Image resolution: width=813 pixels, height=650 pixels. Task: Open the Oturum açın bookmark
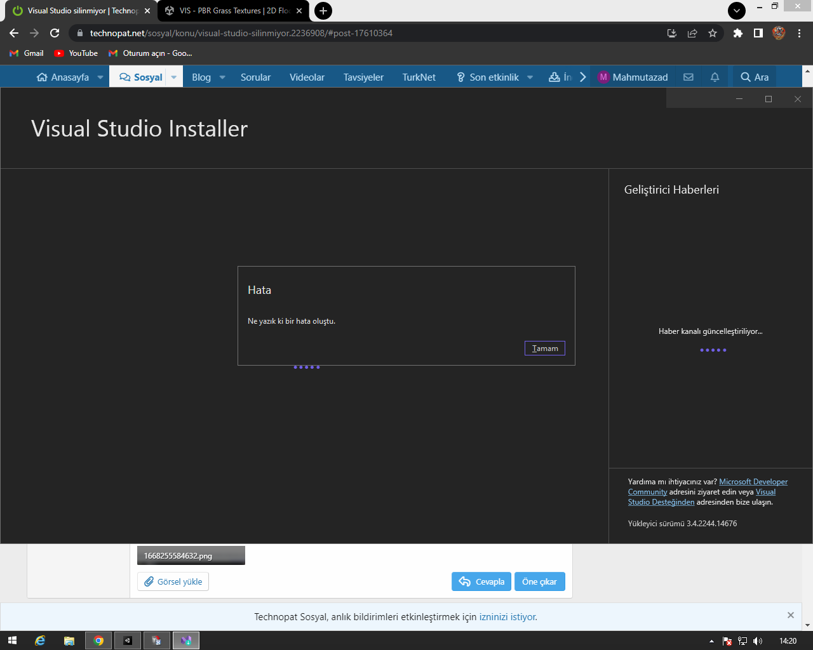[x=151, y=53]
